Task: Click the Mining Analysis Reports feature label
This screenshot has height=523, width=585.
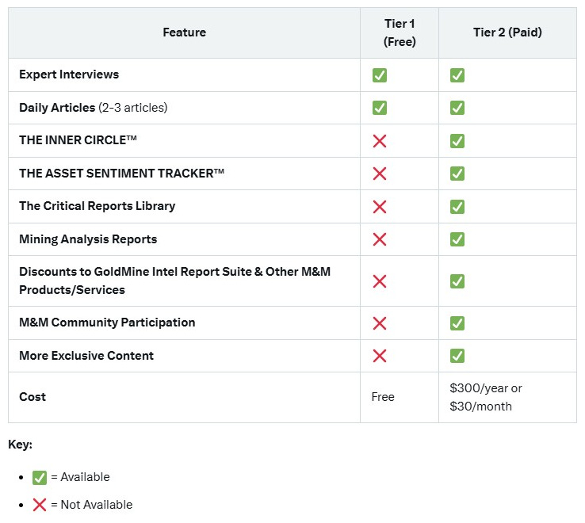Action: pos(88,239)
